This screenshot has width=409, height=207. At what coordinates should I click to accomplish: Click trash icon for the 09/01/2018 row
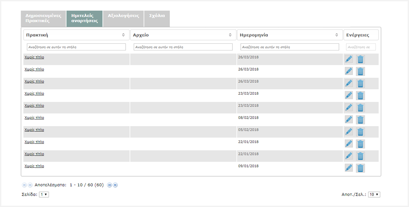[x=360, y=168]
